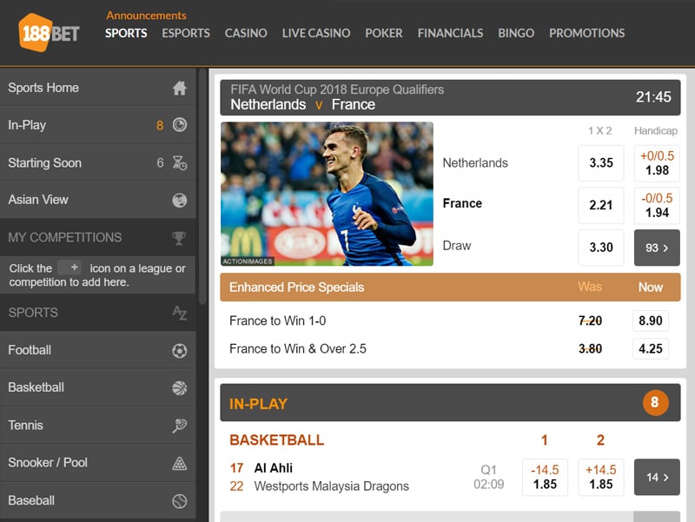695x522 pixels.
Task: Click the Starting Soon hourglass icon
Action: point(179,162)
